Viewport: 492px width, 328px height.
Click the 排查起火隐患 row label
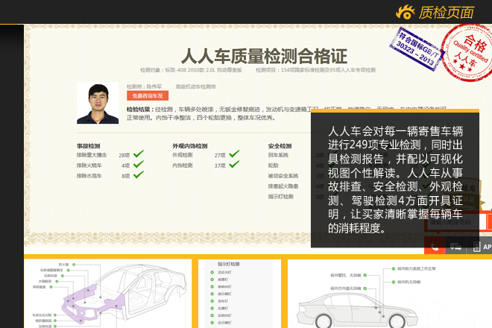[x=283, y=186]
